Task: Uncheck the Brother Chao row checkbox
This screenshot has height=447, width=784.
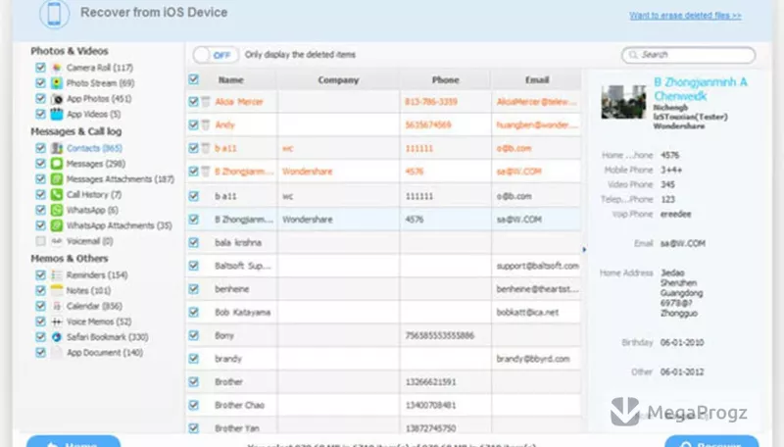Action: pos(193,405)
